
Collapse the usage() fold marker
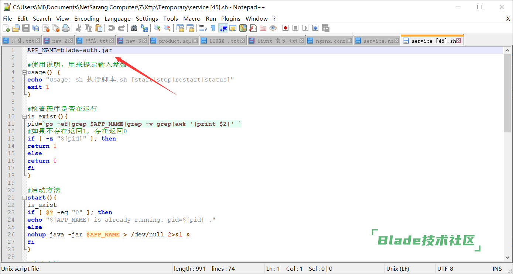click(24, 72)
